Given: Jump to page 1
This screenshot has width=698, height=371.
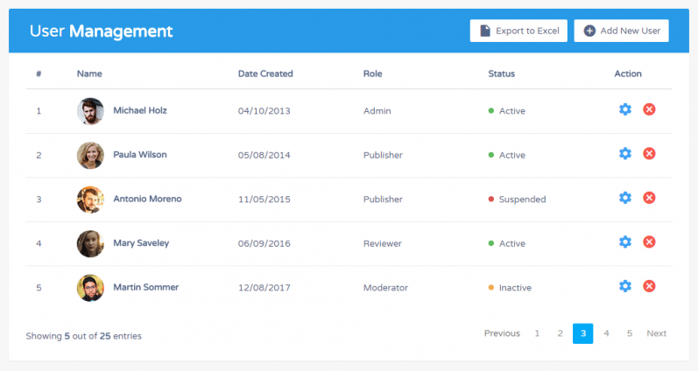Looking at the screenshot, I should tap(537, 333).
